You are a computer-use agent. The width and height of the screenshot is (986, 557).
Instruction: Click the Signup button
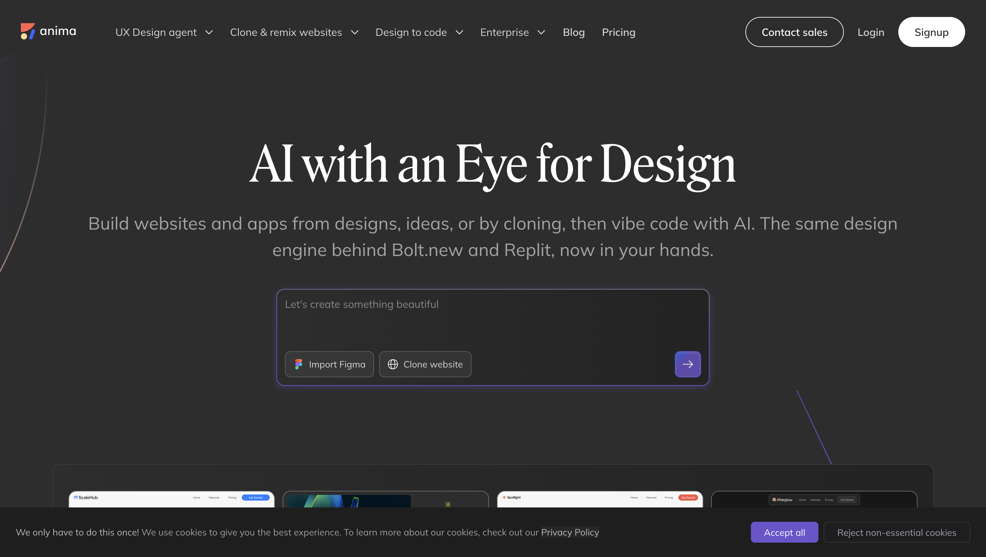931,32
